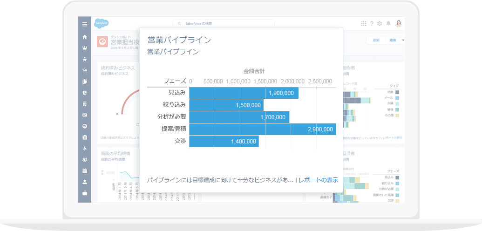Go to Home in the sidebar

tap(84, 37)
